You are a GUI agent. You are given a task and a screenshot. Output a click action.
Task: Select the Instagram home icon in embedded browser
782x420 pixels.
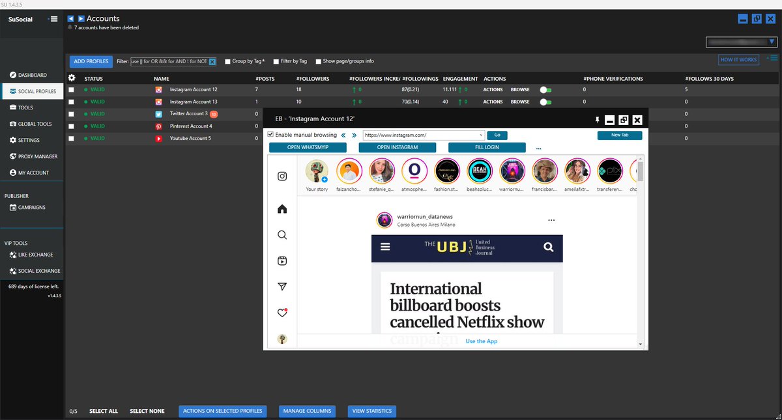tap(282, 208)
